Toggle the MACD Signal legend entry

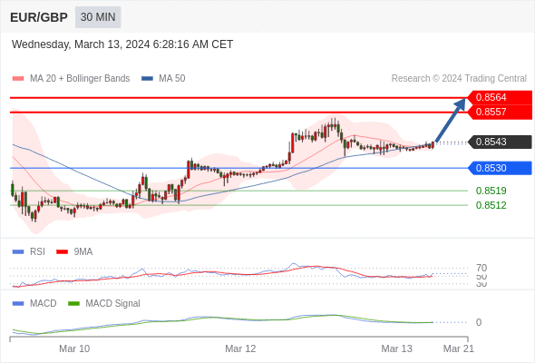tap(104, 303)
